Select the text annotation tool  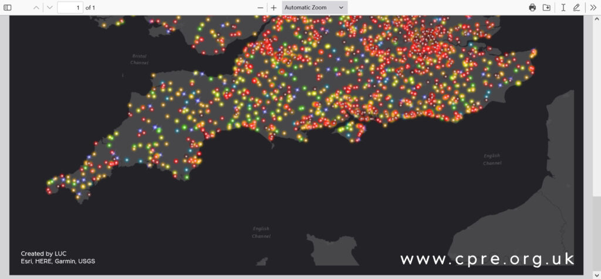[563, 8]
